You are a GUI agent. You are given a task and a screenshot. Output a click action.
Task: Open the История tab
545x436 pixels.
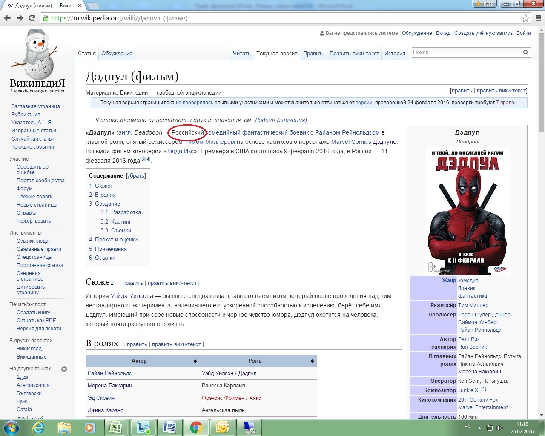[395, 54]
